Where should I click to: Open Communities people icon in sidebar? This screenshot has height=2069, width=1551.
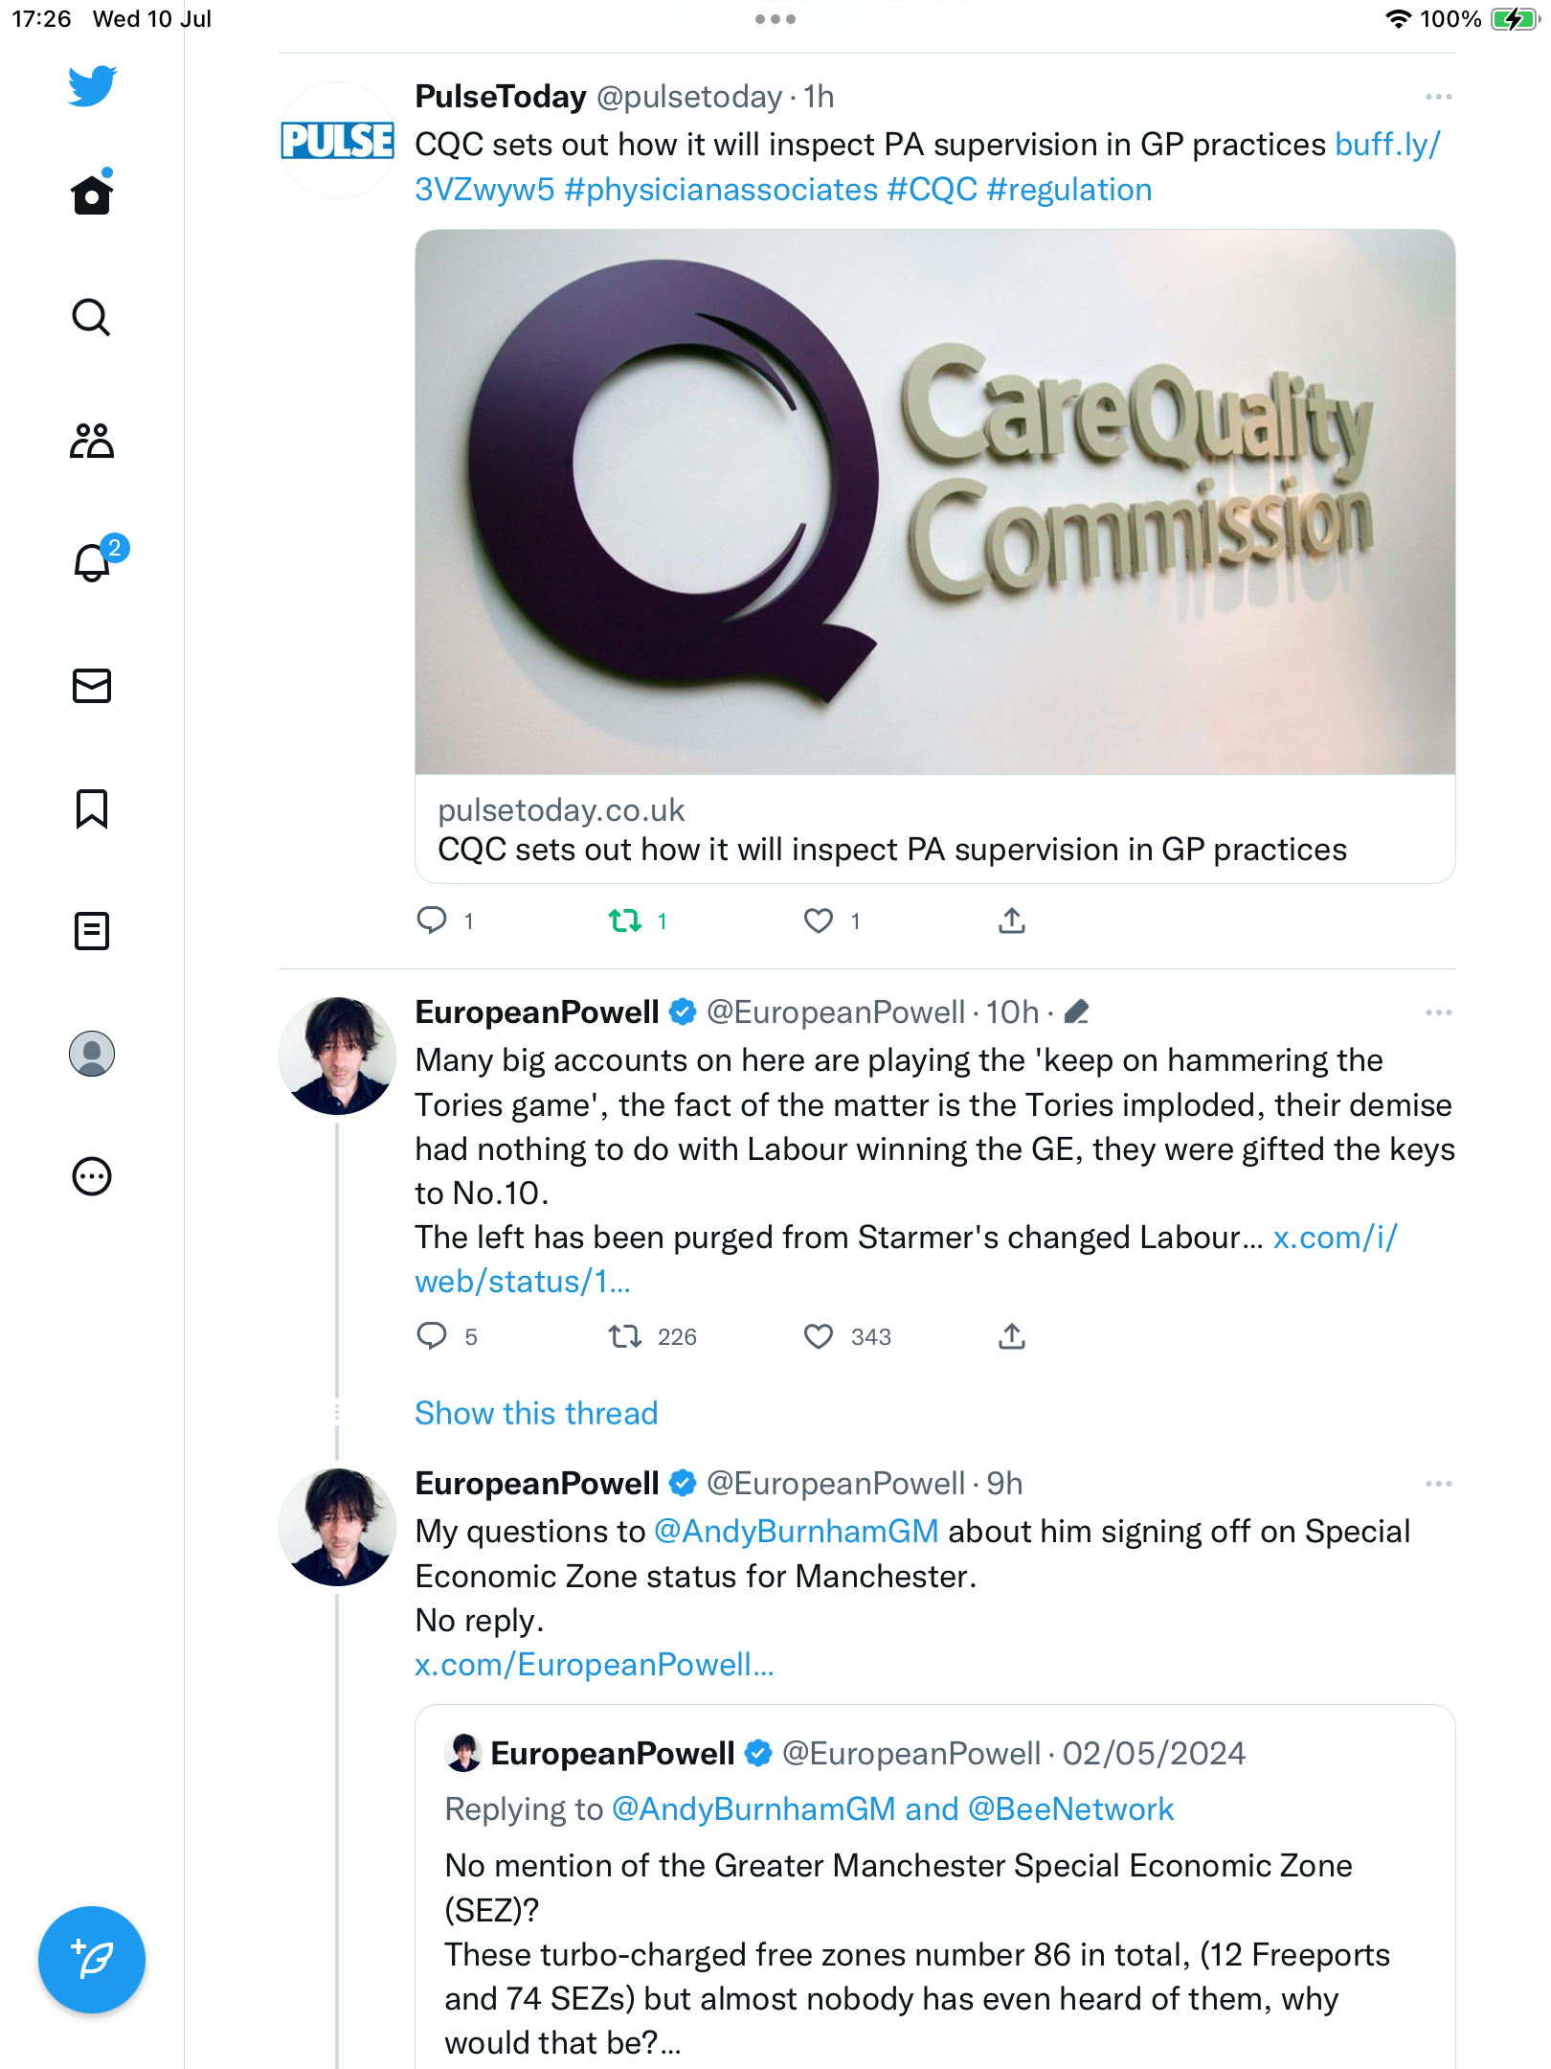92,441
